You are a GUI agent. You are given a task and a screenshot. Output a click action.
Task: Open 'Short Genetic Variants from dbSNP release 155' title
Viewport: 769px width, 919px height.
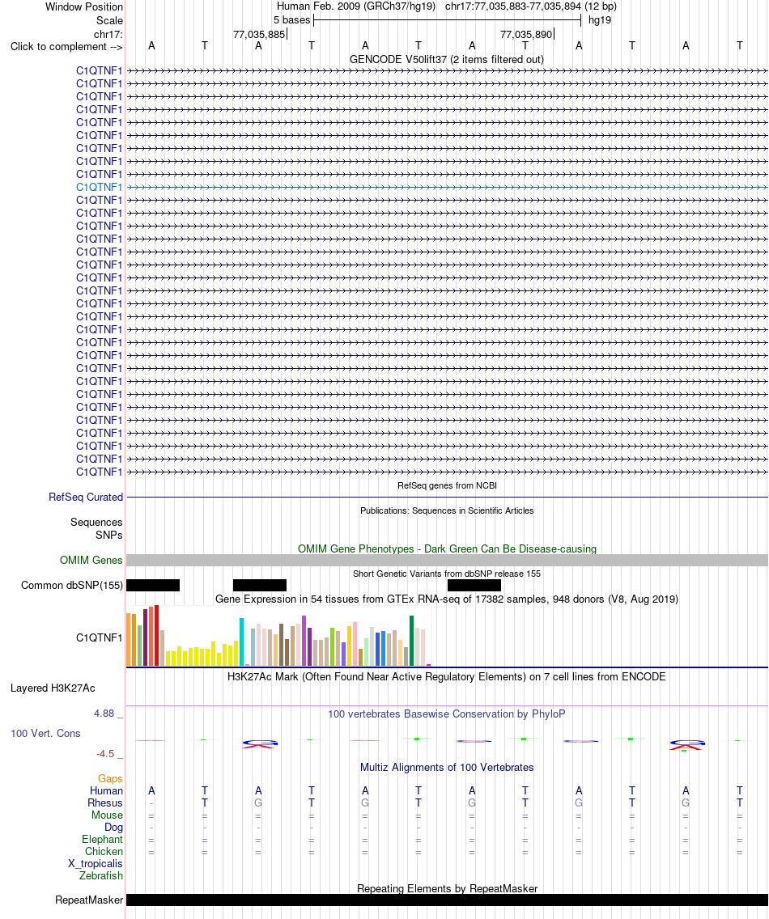pos(447,574)
